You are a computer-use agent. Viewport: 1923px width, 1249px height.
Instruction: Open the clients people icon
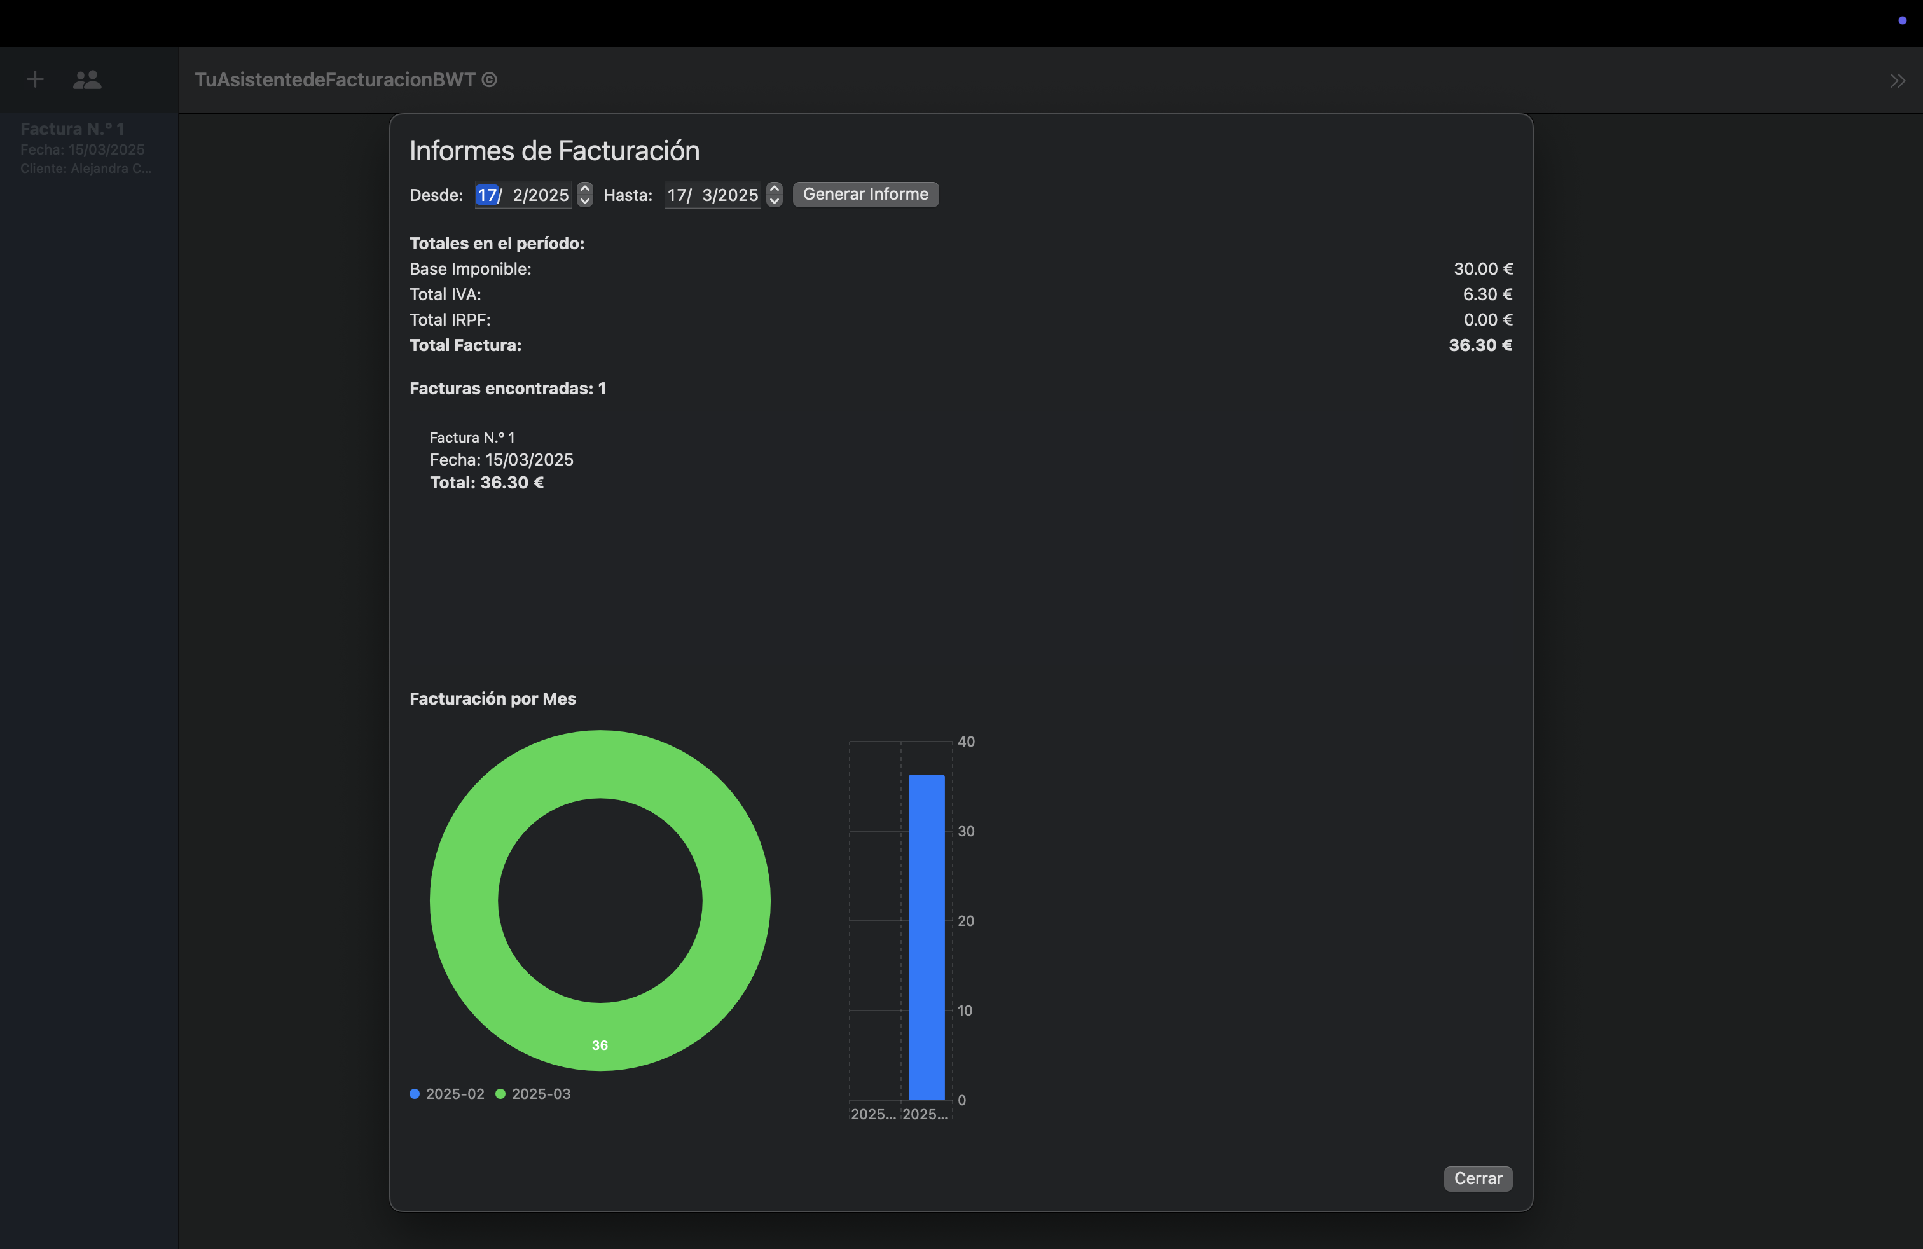click(87, 79)
